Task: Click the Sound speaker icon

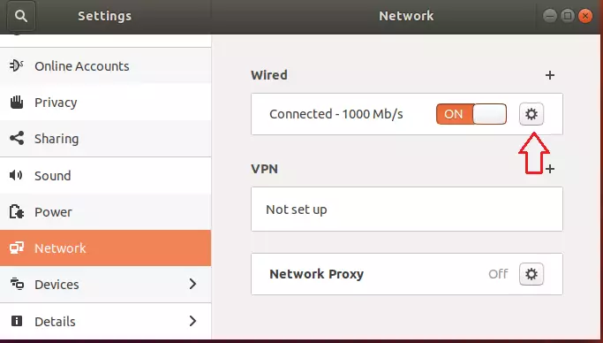Action: tap(16, 175)
